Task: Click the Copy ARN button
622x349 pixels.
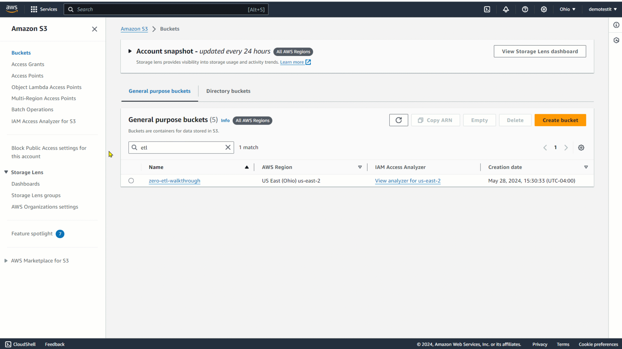Action: 435,120
